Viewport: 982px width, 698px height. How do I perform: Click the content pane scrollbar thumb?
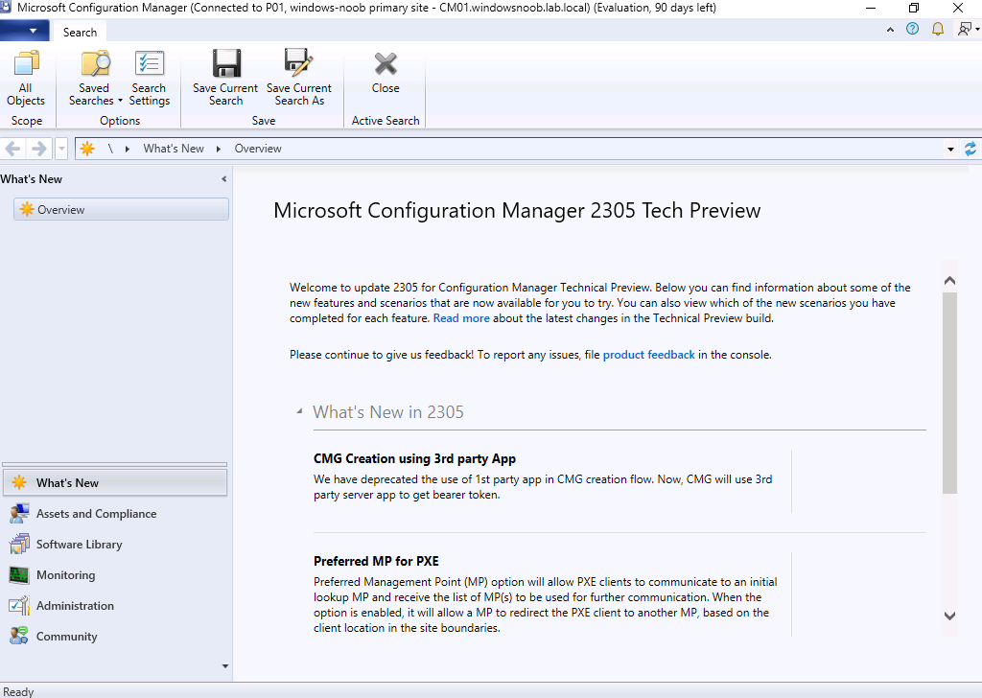[x=949, y=392]
